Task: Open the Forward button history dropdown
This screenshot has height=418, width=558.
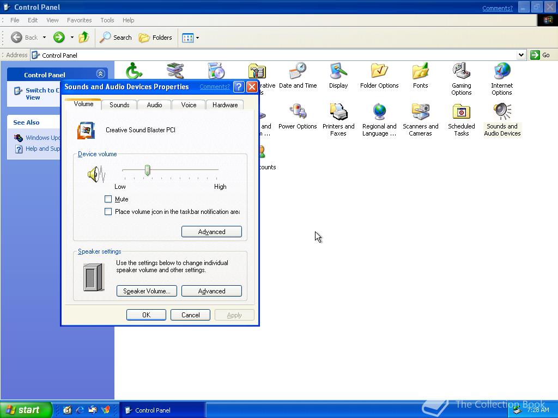Action: 72,38
